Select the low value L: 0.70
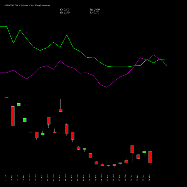This screenshot has width=187, height=187. tap(95, 13)
